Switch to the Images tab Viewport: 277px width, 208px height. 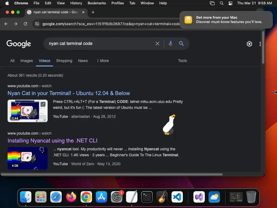[x=27, y=61]
